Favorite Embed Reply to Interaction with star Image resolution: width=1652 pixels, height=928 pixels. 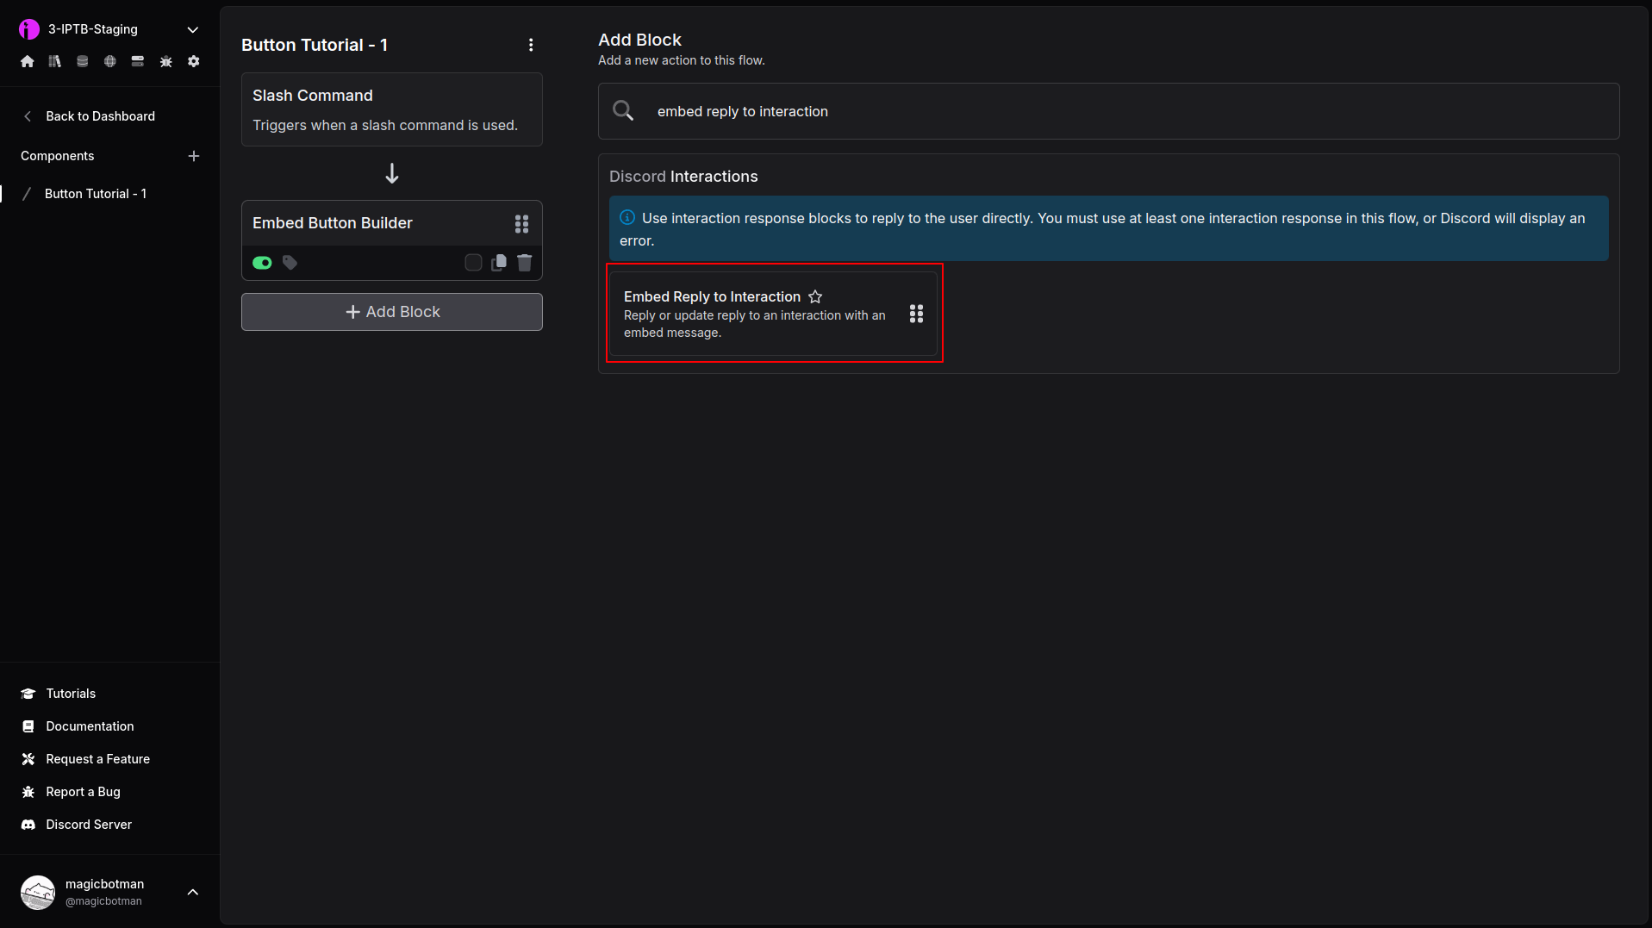815,296
